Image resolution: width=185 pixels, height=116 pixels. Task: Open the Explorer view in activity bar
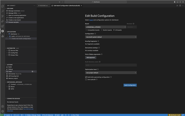click(3, 6)
